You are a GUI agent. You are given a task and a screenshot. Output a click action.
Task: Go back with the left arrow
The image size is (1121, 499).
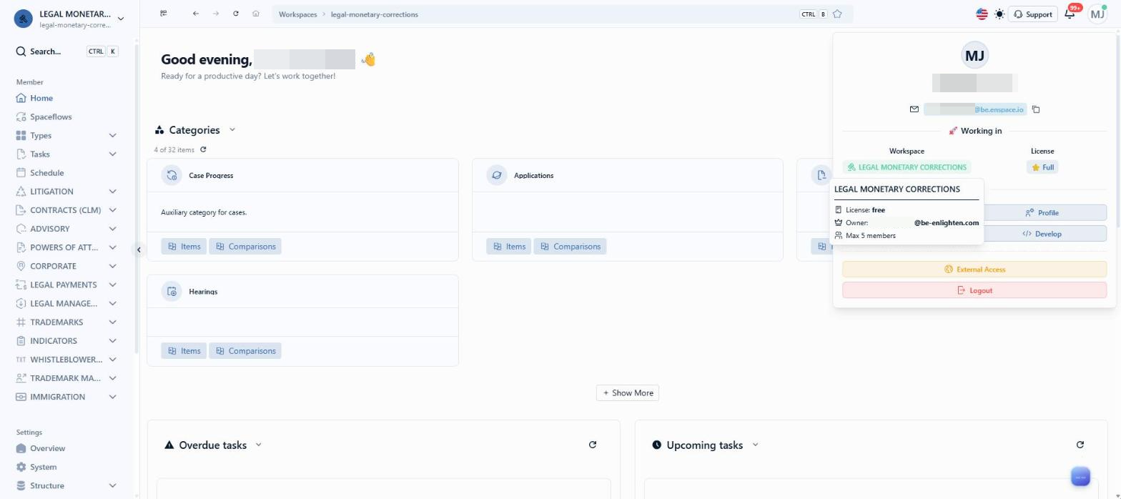tap(195, 14)
